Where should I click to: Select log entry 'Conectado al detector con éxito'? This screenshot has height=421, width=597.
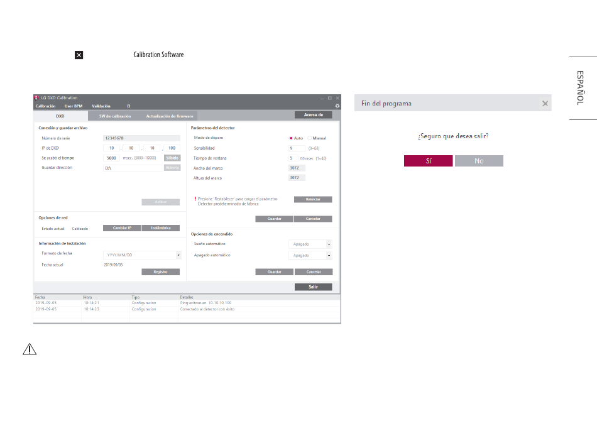207,309
